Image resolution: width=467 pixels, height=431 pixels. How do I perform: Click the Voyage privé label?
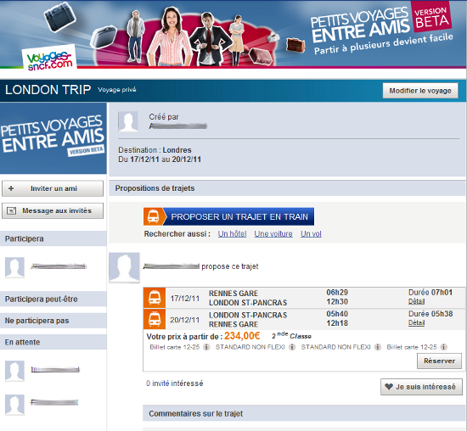coord(117,90)
